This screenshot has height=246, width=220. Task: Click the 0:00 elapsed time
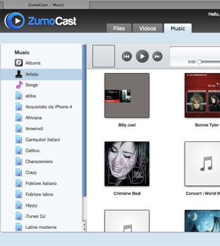pyautogui.click(x=192, y=62)
